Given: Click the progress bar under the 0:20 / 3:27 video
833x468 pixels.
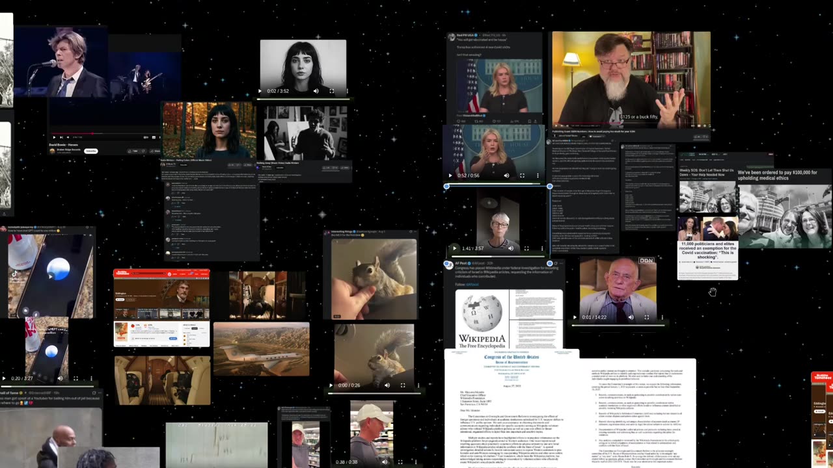Looking at the screenshot, I should pyautogui.click(x=47, y=385).
